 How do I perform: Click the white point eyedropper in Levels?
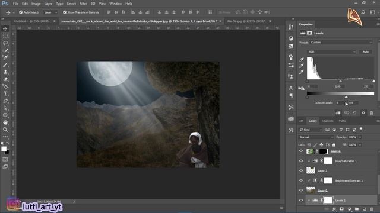(x=302, y=72)
